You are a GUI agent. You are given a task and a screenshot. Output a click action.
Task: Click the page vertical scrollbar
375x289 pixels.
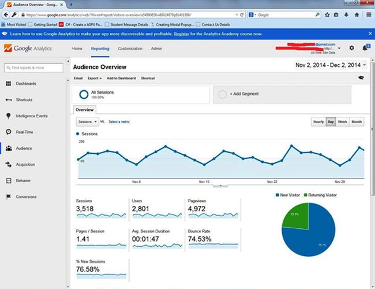(x=372, y=128)
